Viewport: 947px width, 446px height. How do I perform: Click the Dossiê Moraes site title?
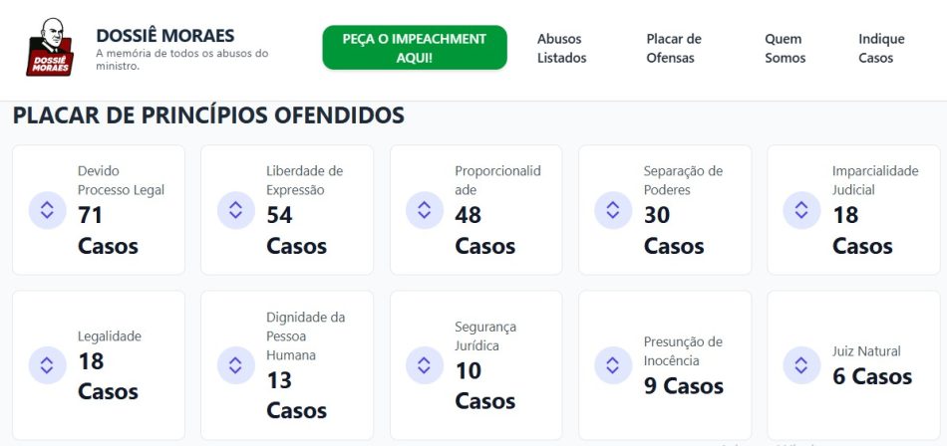coord(165,36)
